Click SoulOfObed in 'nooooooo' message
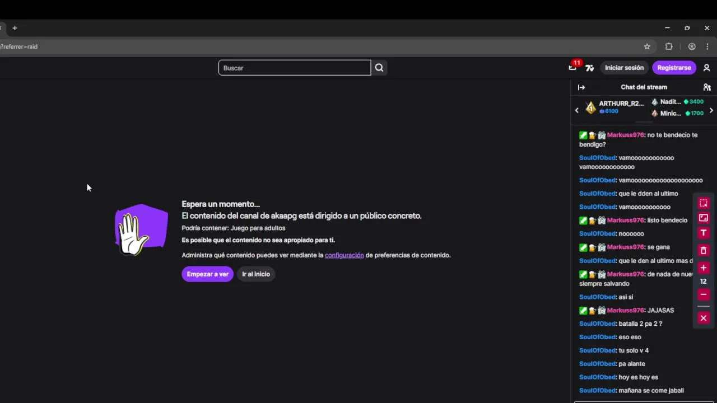The height and width of the screenshot is (403, 717). (597, 234)
